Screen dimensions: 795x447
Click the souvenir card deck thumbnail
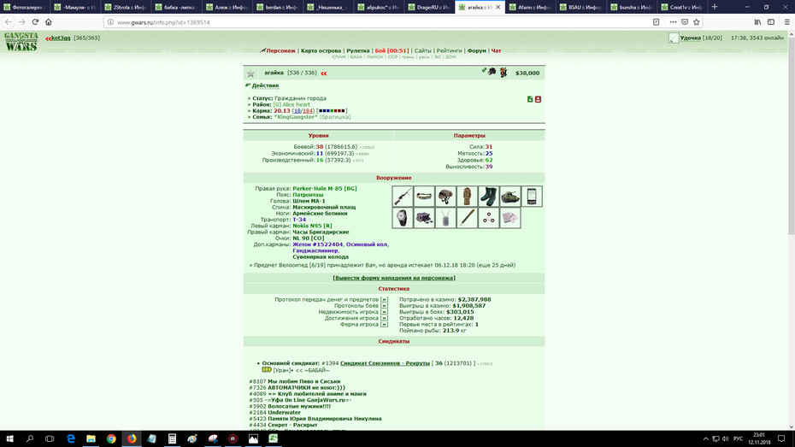click(x=510, y=218)
